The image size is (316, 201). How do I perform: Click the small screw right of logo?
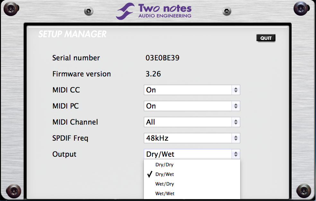tap(227, 12)
